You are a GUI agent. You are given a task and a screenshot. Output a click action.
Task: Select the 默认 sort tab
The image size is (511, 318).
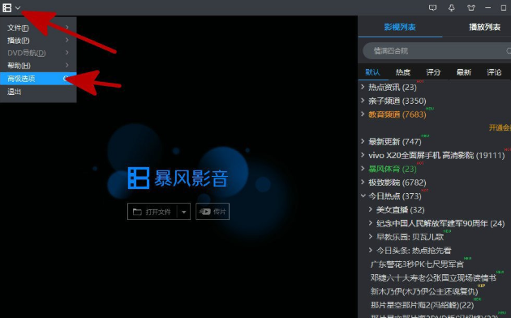click(373, 72)
